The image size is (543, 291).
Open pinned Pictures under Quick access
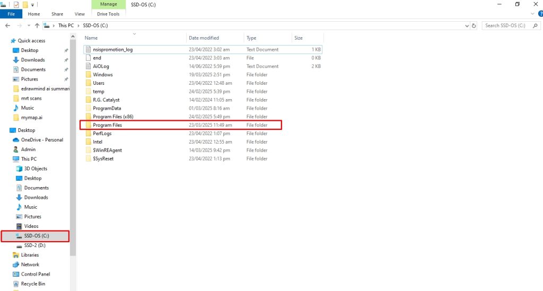pos(29,79)
